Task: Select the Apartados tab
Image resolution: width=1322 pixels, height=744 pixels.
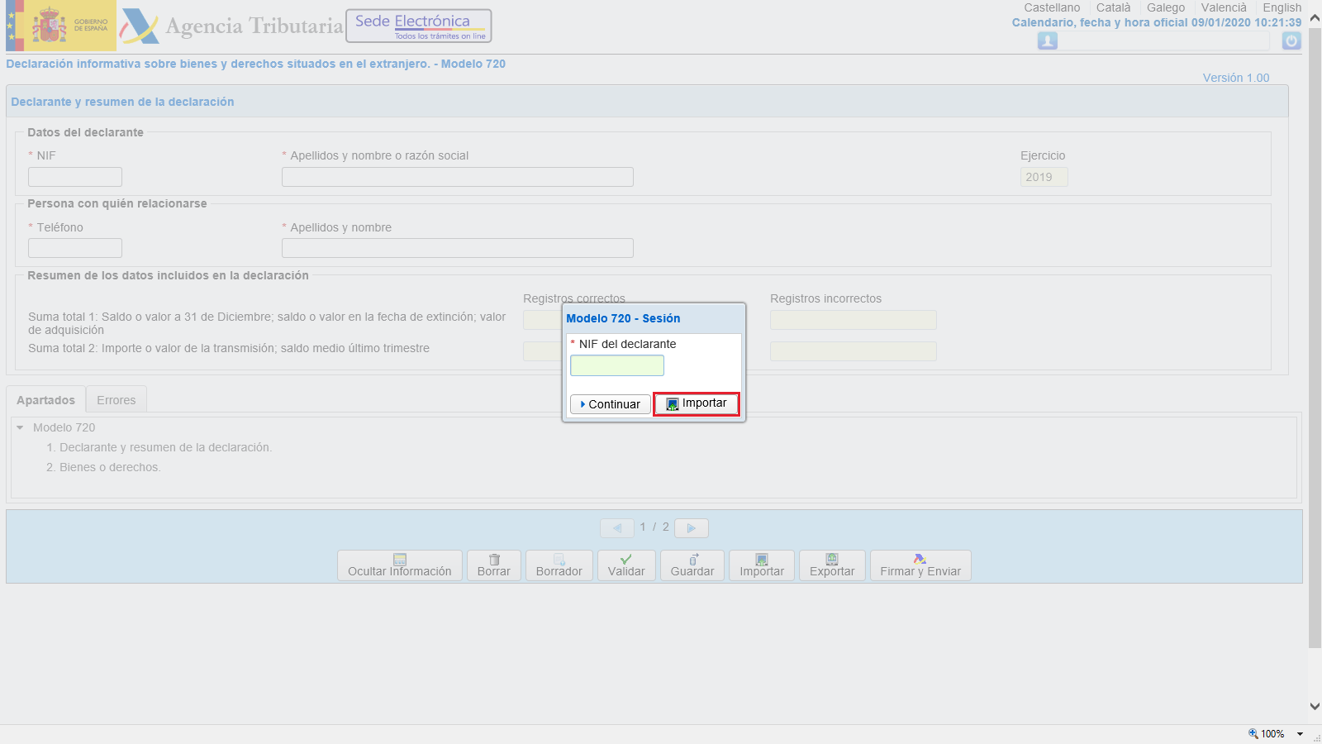Action: [45, 400]
